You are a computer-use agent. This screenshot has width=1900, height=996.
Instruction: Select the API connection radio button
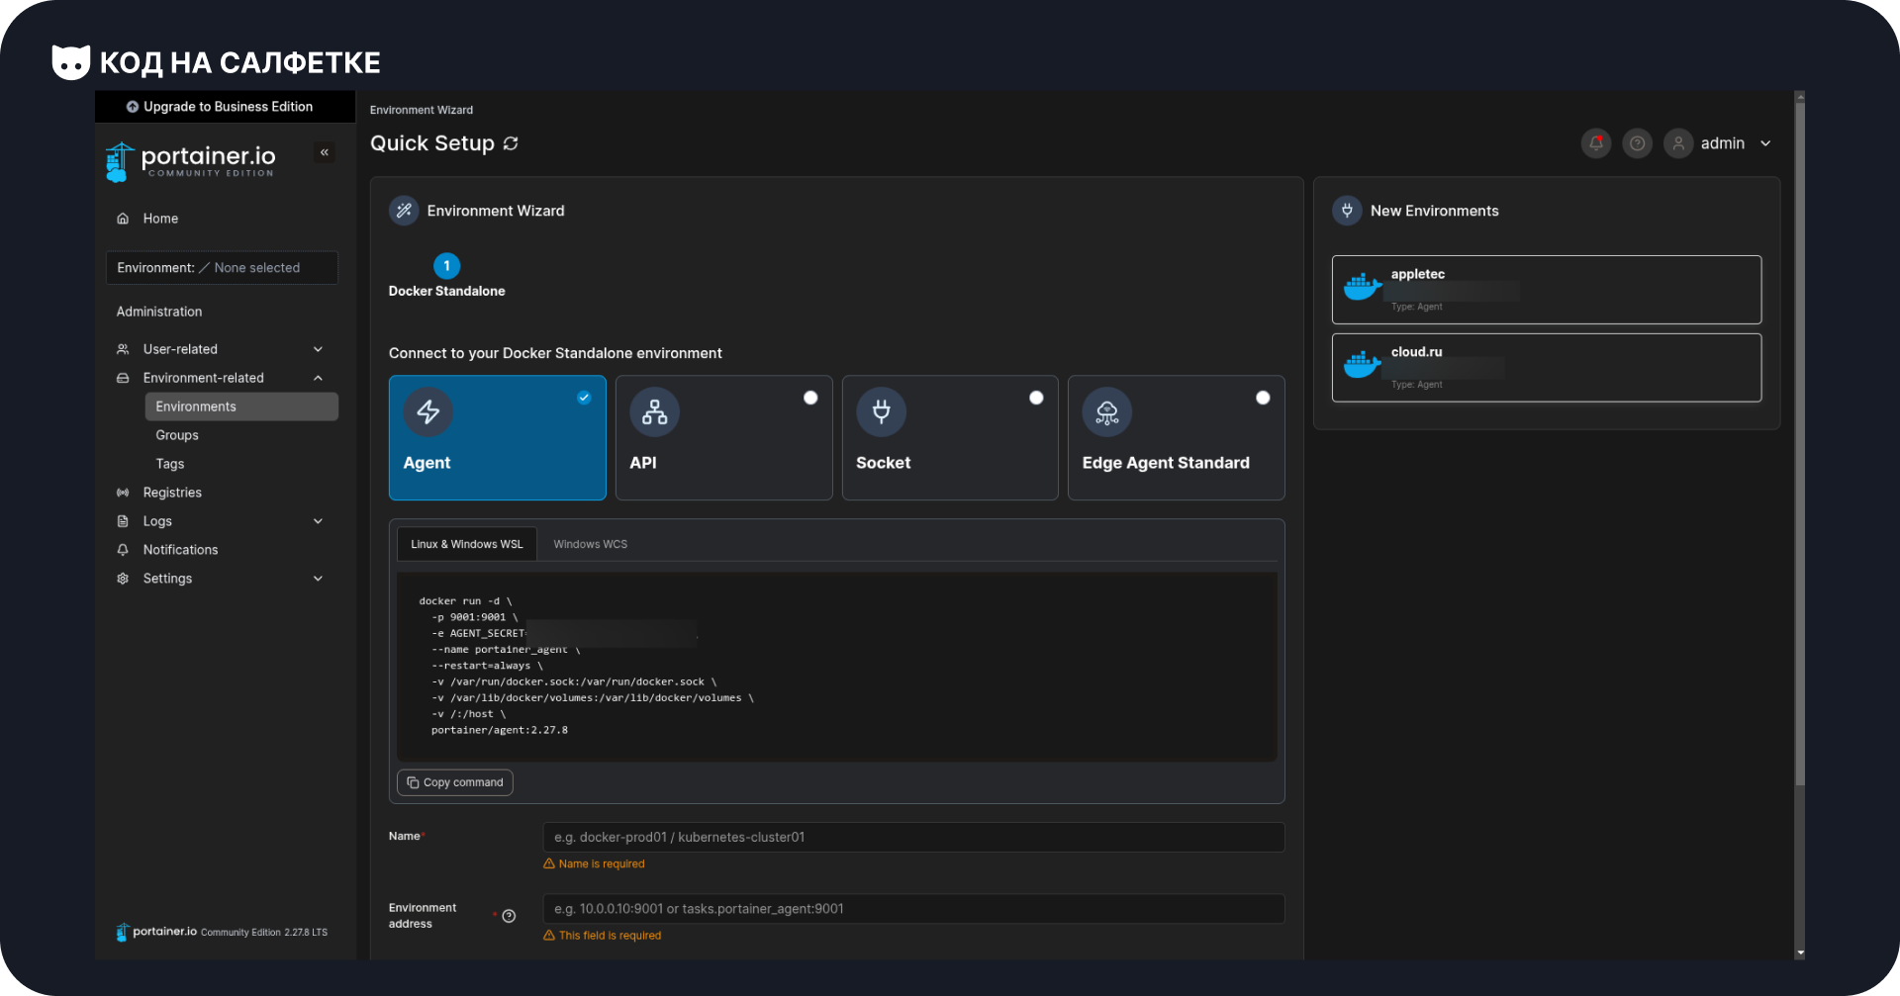pos(810,398)
